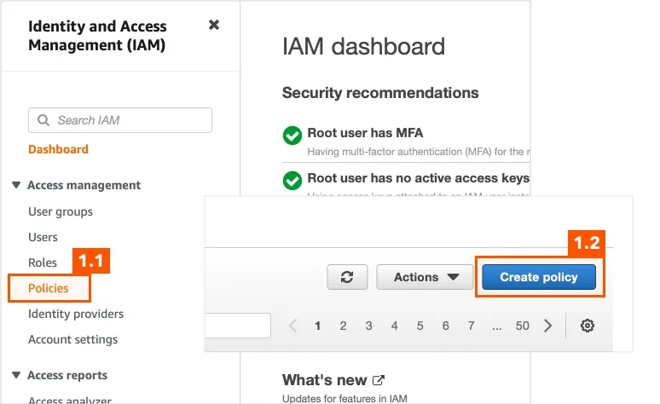Open the table settings gear icon

[x=588, y=326]
